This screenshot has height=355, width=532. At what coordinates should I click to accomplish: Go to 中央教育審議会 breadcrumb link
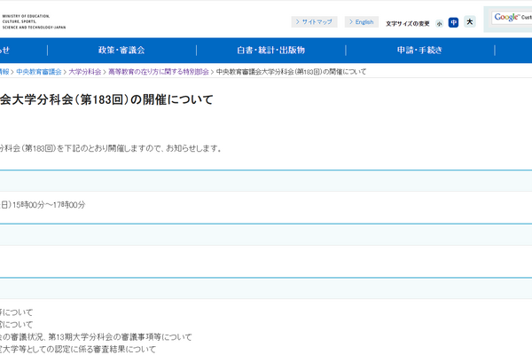point(38,71)
